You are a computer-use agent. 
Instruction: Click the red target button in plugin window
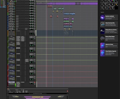(x=67, y=91)
